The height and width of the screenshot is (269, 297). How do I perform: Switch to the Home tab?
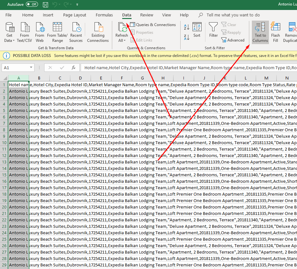[28, 15]
